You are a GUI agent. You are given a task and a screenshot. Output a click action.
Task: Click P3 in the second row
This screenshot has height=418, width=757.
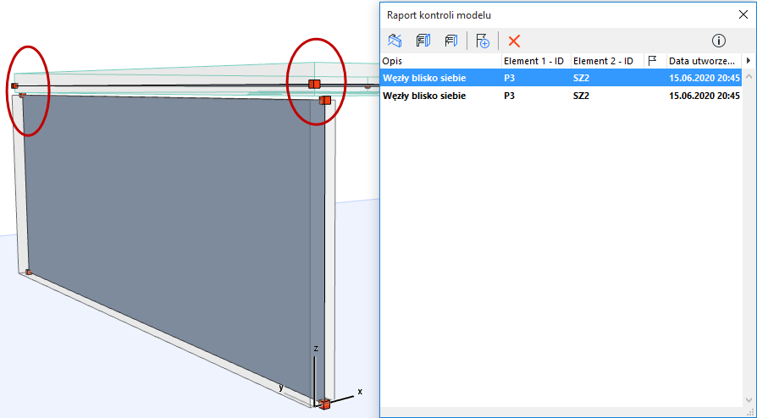tap(510, 96)
